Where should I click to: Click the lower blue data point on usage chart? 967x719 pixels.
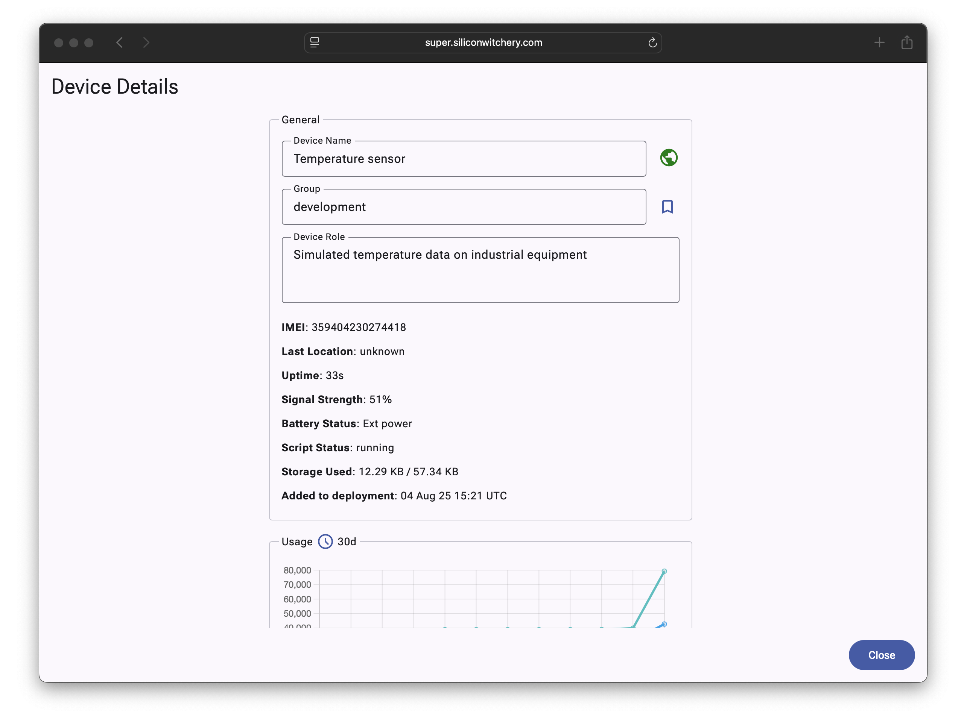(664, 625)
